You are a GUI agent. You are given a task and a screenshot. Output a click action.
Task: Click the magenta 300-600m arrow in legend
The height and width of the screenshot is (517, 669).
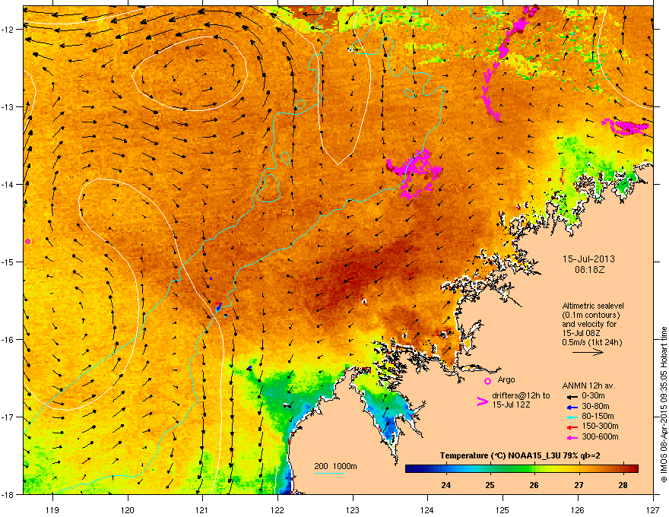point(571,437)
